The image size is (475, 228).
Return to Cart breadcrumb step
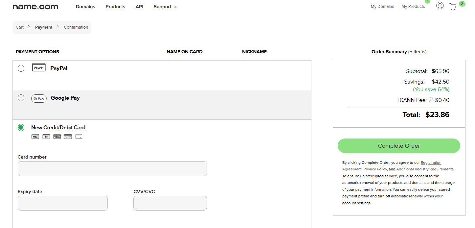(20, 27)
